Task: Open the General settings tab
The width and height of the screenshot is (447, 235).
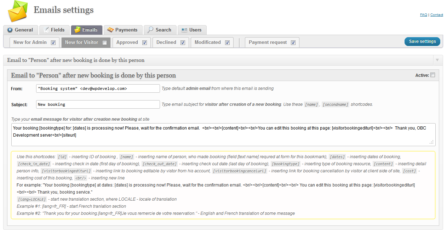Action: 20,30
